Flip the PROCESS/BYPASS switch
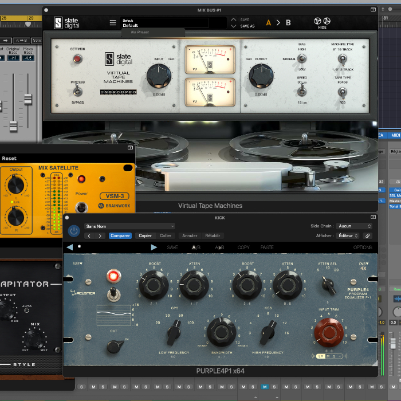Viewport: 401px width, 401px height. [78, 92]
